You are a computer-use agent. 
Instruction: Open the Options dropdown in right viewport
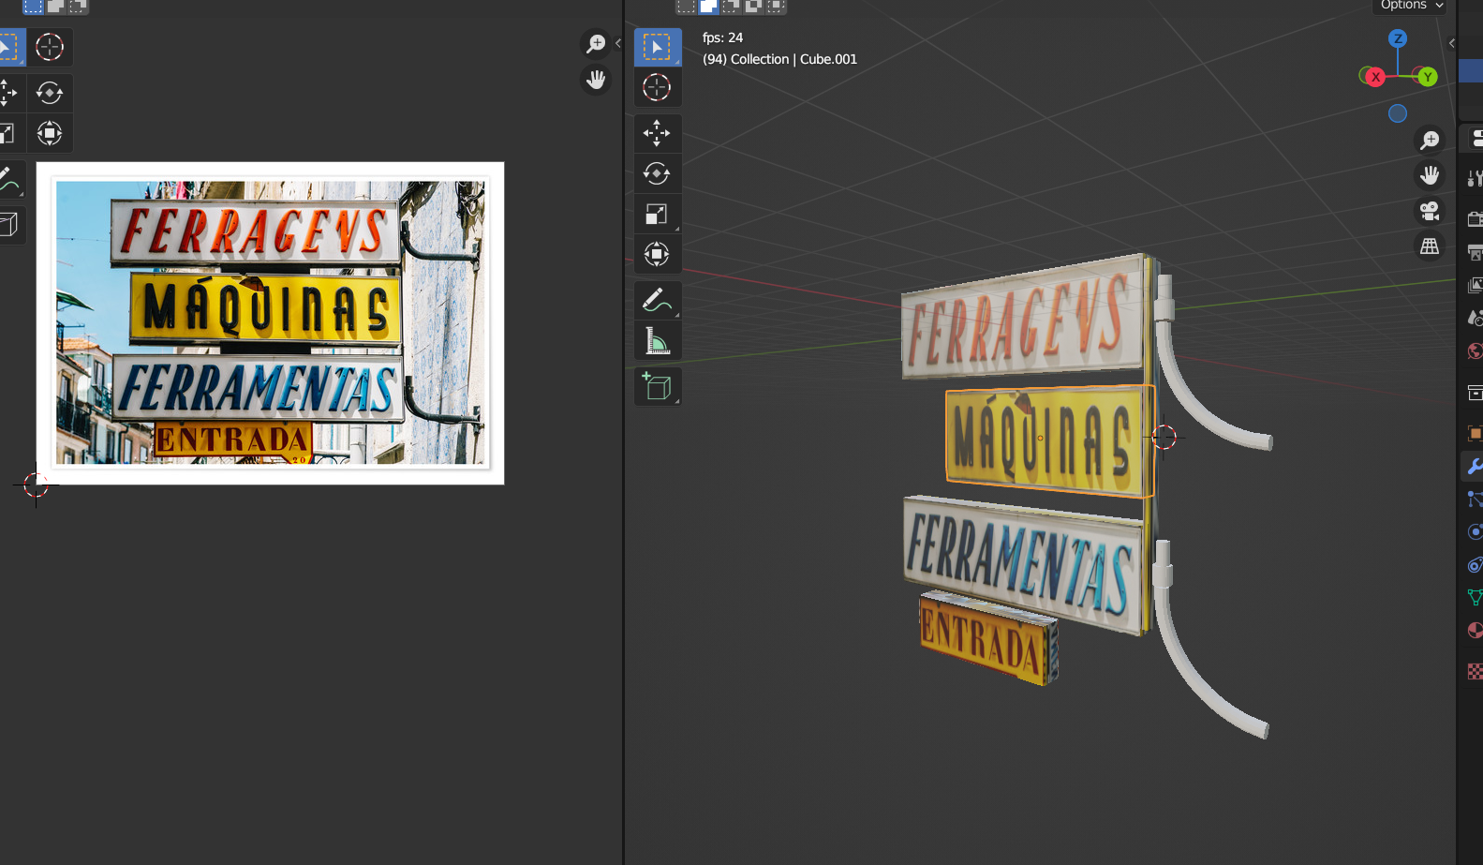(1412, 6)
